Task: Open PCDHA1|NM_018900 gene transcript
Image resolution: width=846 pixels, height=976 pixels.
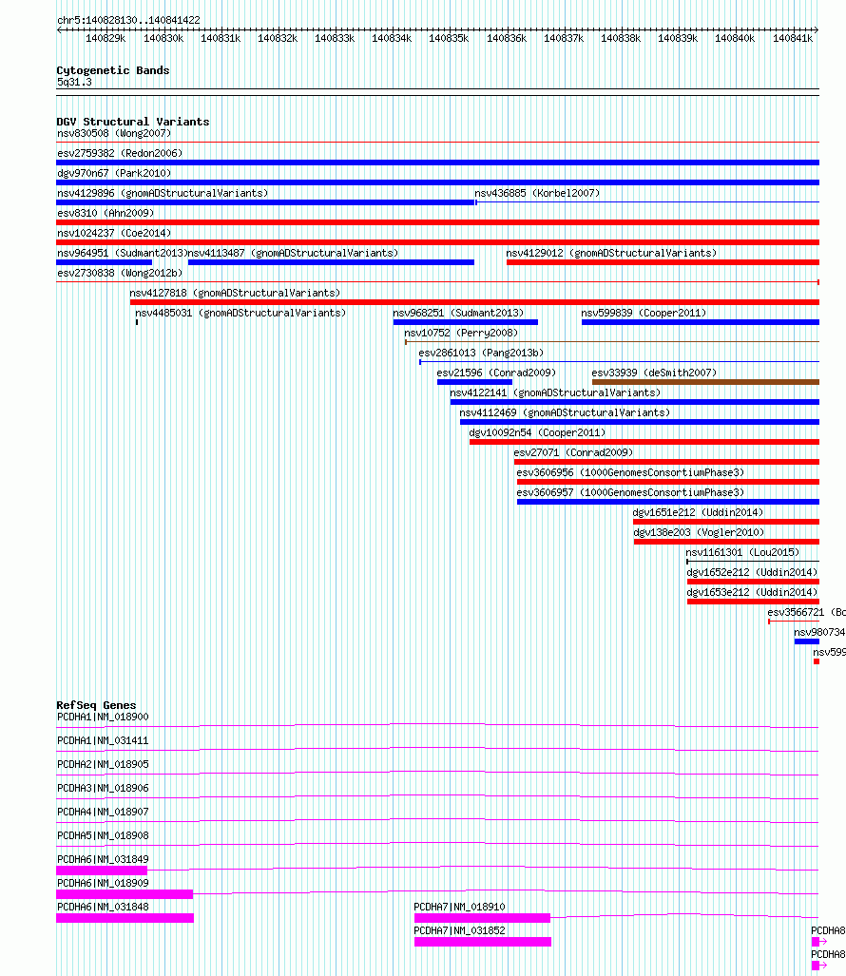Action: (437, 726)
